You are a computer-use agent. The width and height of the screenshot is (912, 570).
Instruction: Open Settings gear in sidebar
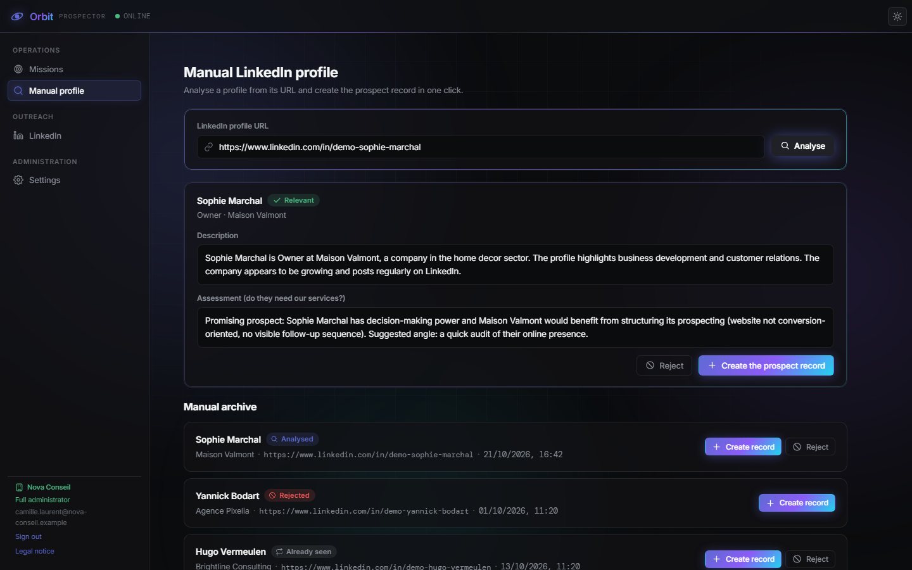coord(74,180)
